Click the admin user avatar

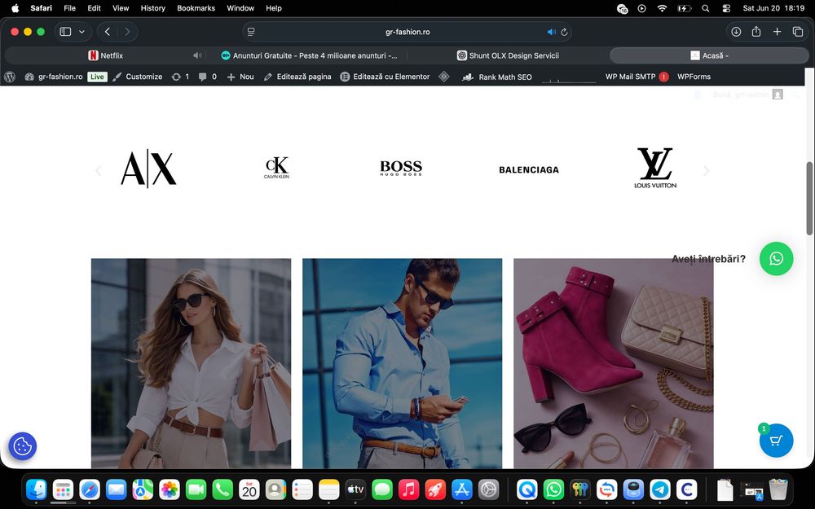778,94
